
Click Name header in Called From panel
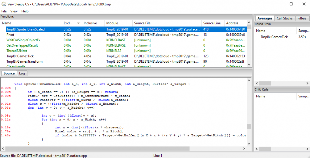[275, 31]
